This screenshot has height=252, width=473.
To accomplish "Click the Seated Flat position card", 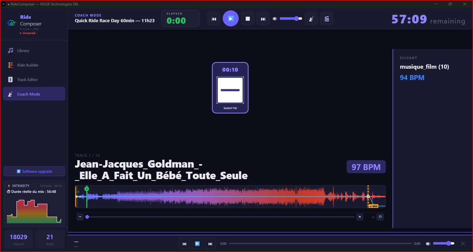I will (x=230, y=88).
